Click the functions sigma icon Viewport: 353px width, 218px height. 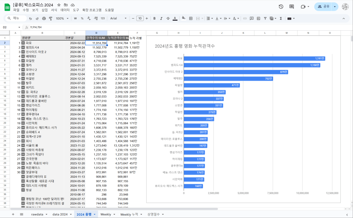click(281, 18)
